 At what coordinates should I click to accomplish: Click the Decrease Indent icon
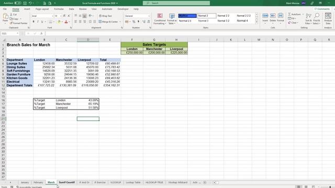point(90,22)
